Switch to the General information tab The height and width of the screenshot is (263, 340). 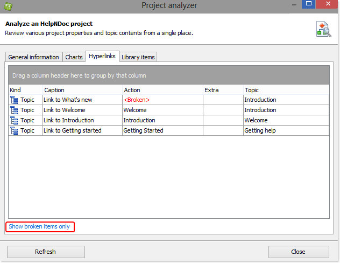point(33,57)
